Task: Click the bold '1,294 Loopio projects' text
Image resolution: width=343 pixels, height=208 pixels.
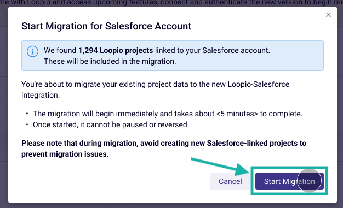Action: [116, 50]
